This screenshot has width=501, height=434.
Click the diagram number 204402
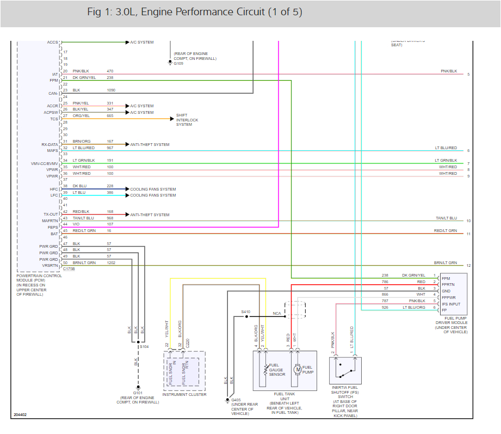(x=20, y=414)
